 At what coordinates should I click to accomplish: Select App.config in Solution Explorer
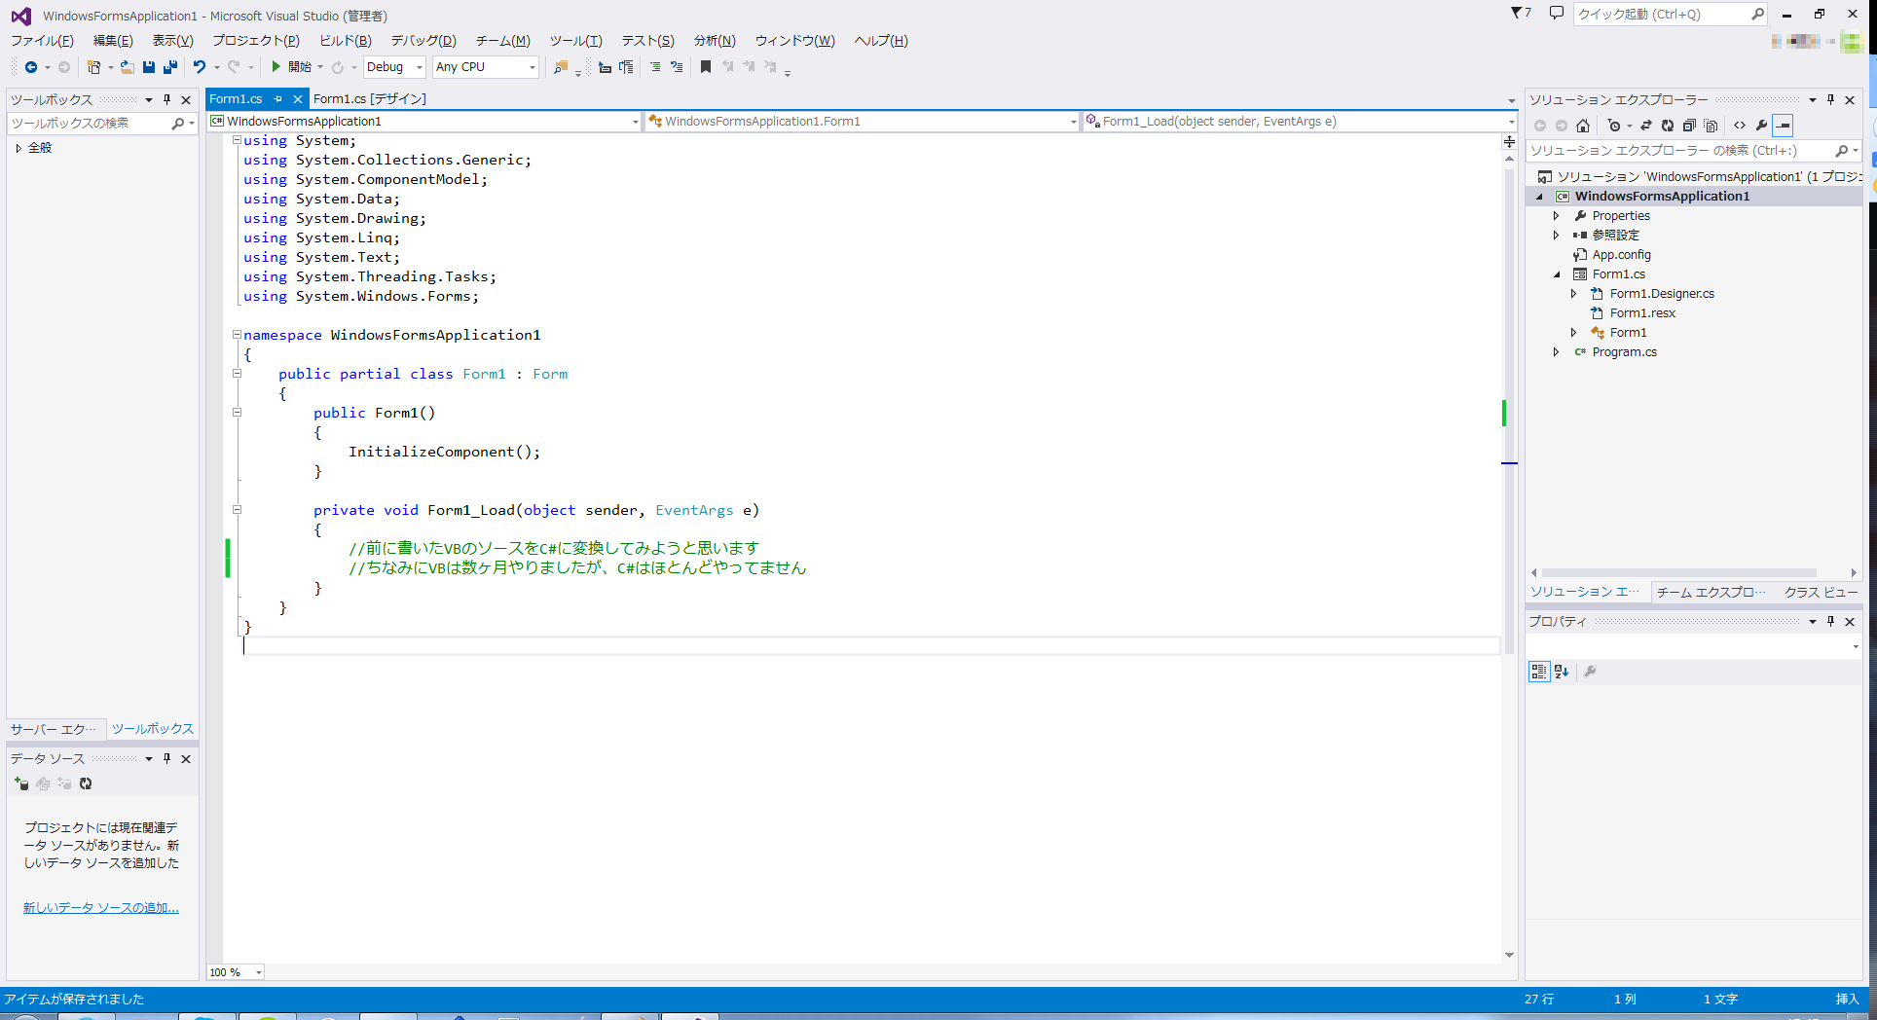[x=1621, y=255]
